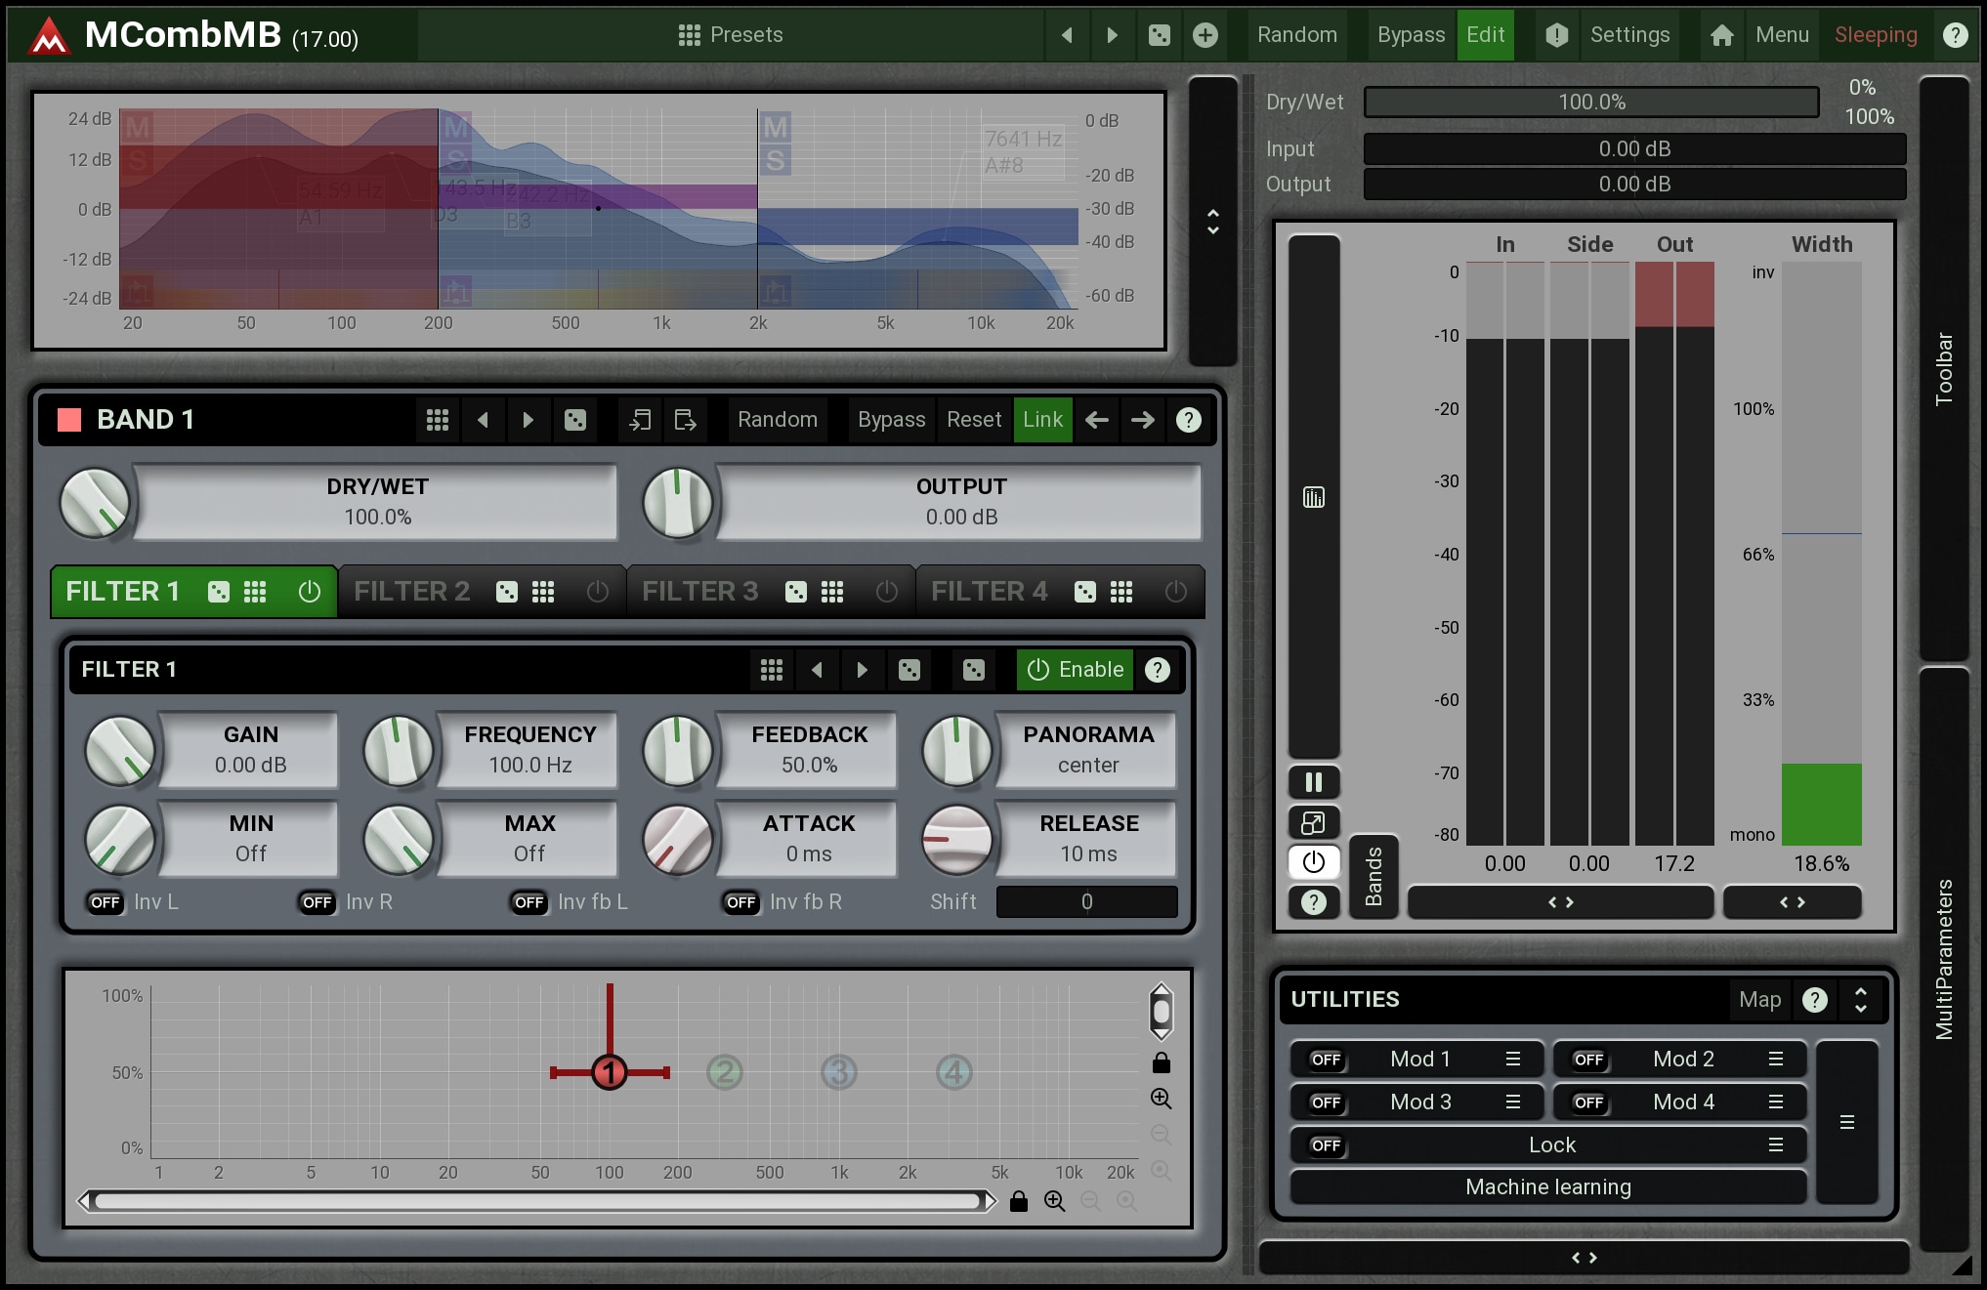
Task: Click the Band 1 paste icon
Action: [685, 420]
